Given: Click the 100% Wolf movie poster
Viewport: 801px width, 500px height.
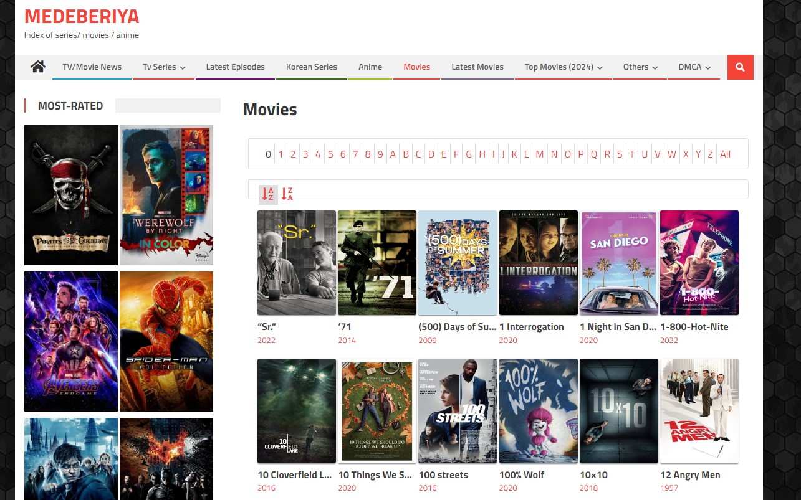Looking at the screenshot, I should click(x=538, y=411).
